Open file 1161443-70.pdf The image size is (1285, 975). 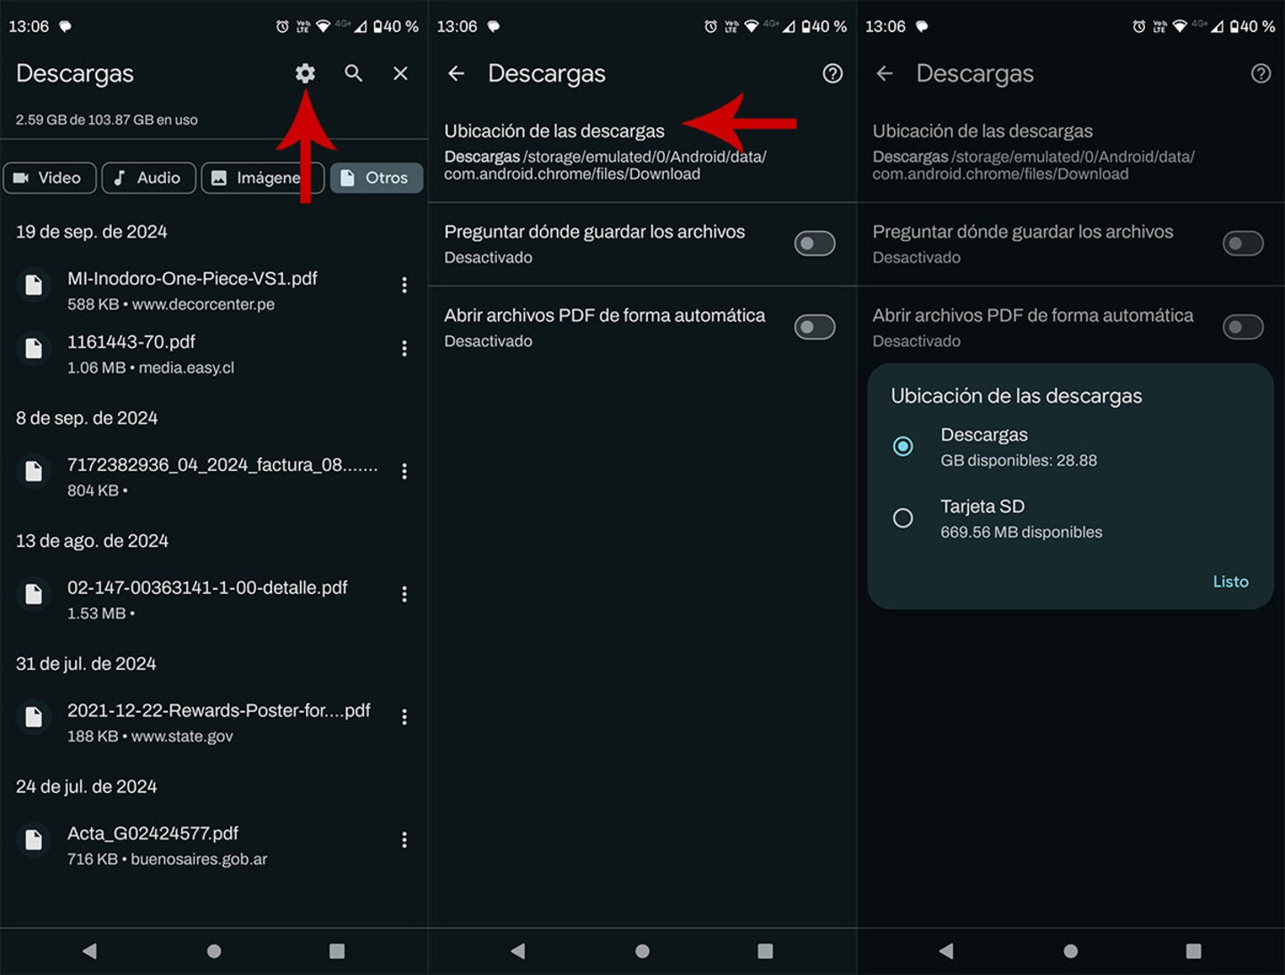[x=214, y=353]
